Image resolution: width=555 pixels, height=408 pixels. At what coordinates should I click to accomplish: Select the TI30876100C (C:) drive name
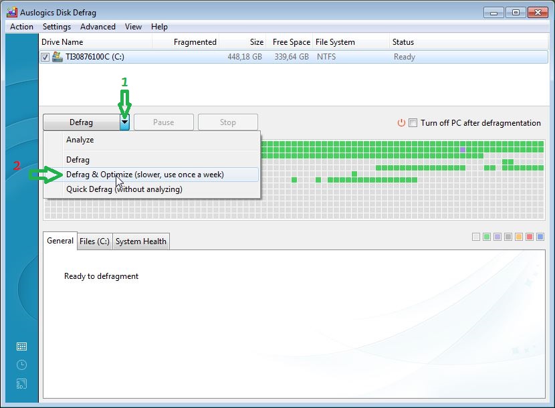click(x=95, y=57)
